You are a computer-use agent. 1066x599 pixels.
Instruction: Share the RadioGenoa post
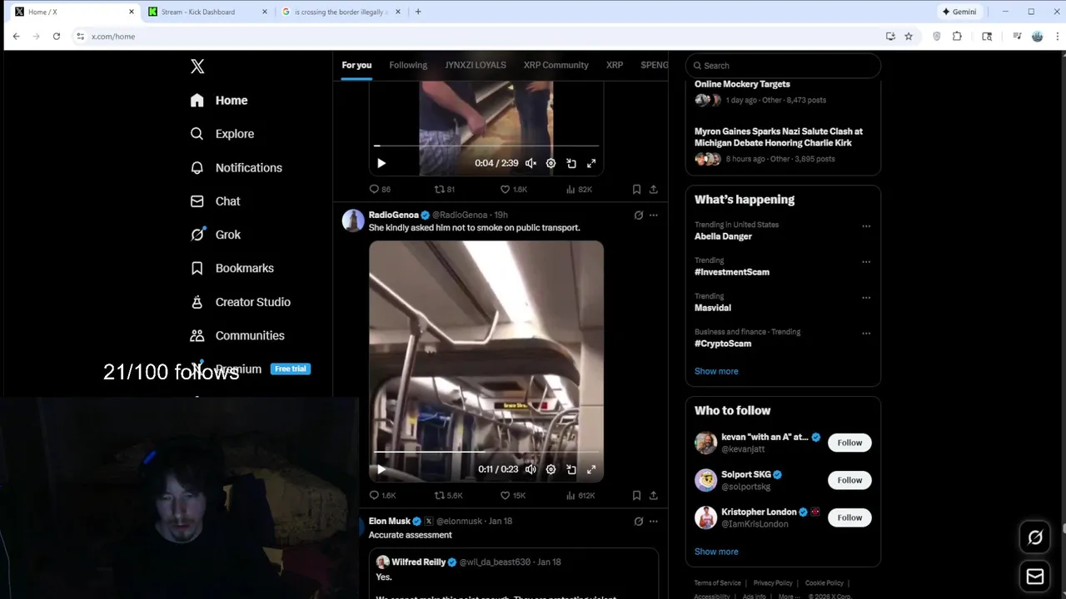pos(654,495)
